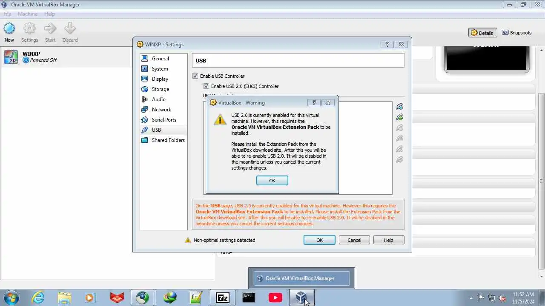The width and height of the screenshot is (545, 306).
Task: Toggle the Enable USB Controller checkbox
Action: tap(195, 76)
